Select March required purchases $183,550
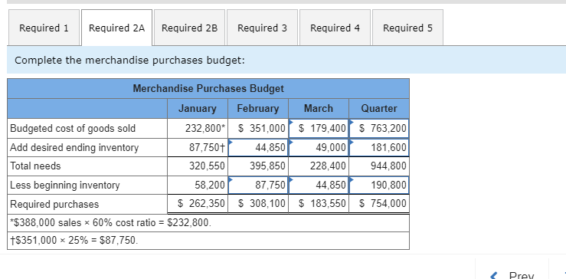This screenshot has height=279, width=566. (319, 204)
